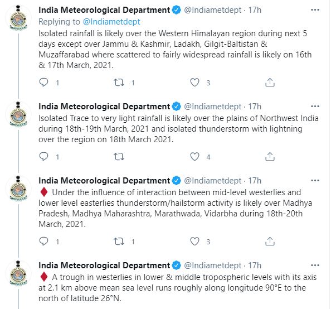
Task: Share the Madhya Pradesh hailstorm tweet
Action: point(270,242)
